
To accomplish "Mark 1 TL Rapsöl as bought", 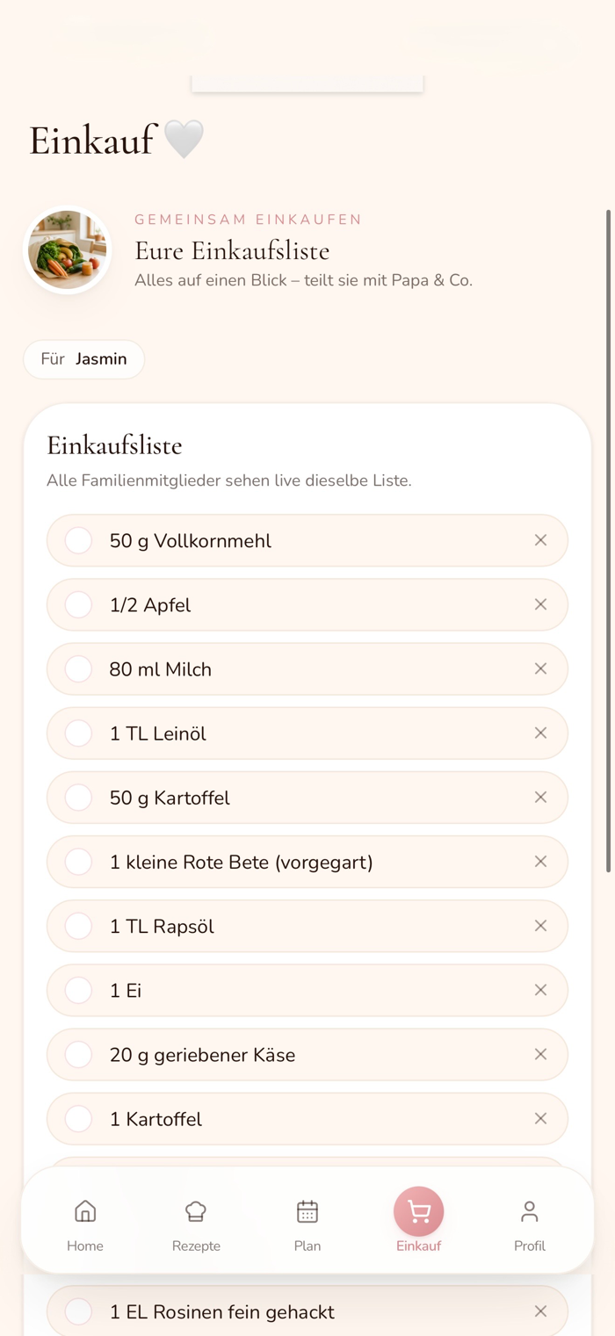I will (78, 926).
